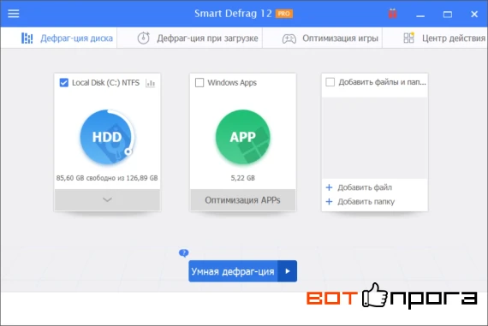Click the stopwatch boot-time defrag icon
This screenshot has width=488, height=326.
144,38
